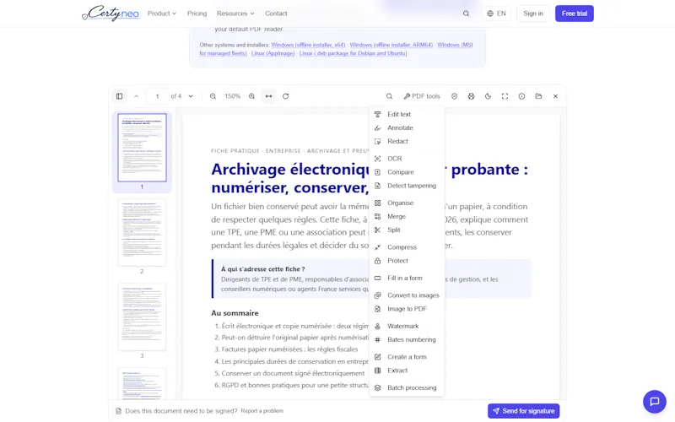Click Report a problem link
Viewport: 675px width, 422px height.
(262, 411)
